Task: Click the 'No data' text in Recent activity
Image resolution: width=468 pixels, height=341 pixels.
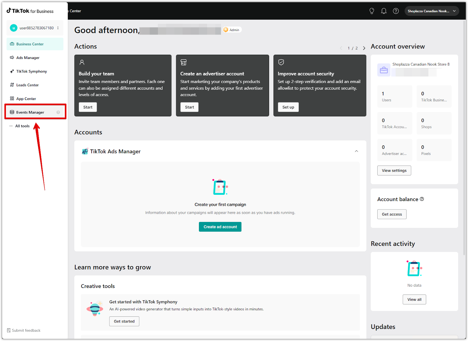Action: click(x=414, y=285)
